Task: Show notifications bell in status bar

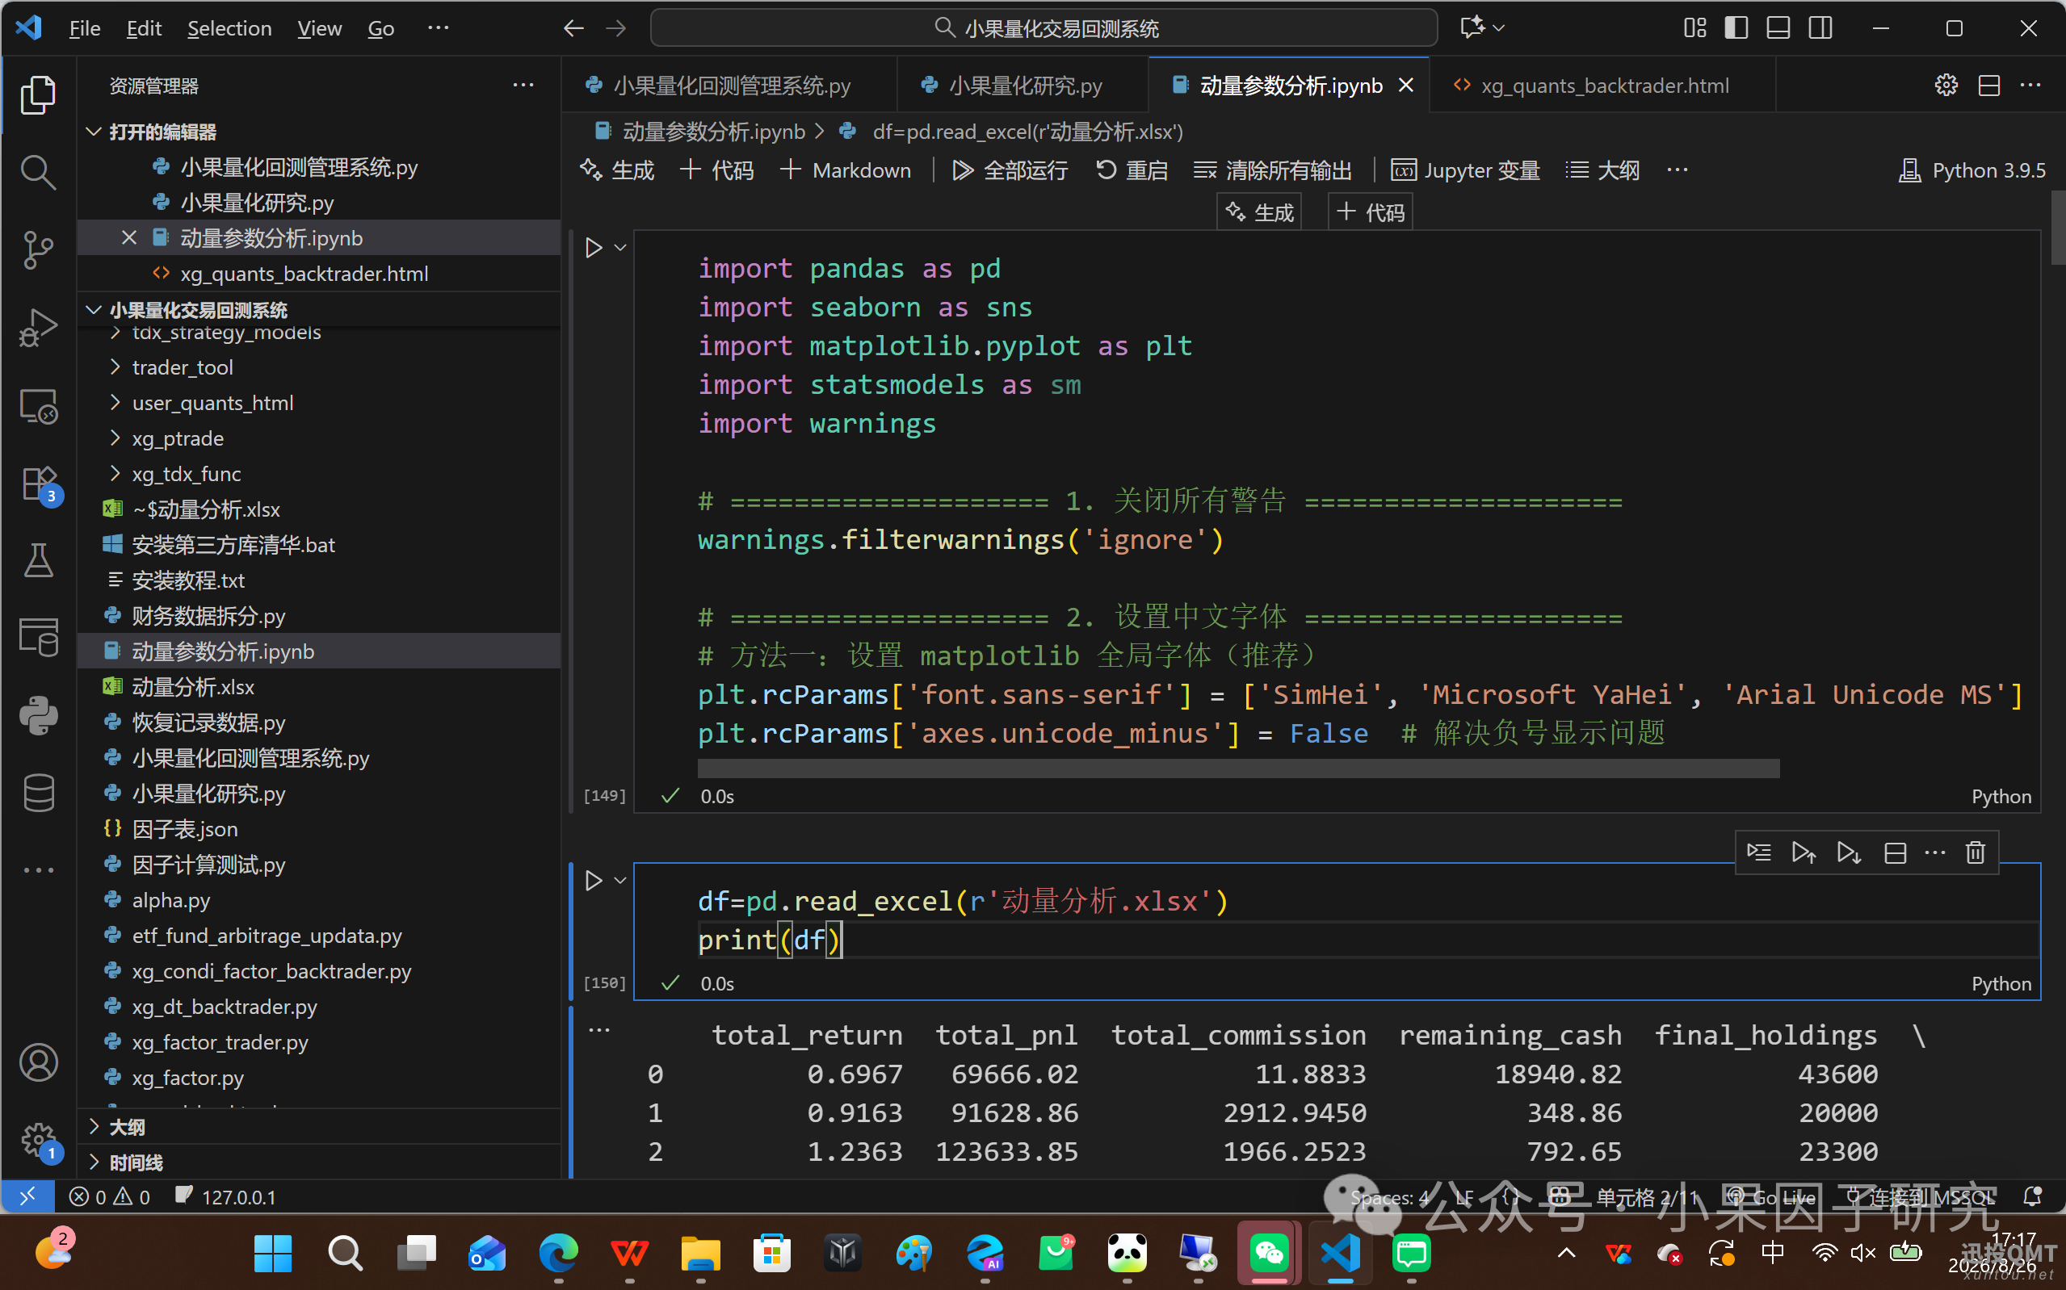Action: (2032, 1196)
